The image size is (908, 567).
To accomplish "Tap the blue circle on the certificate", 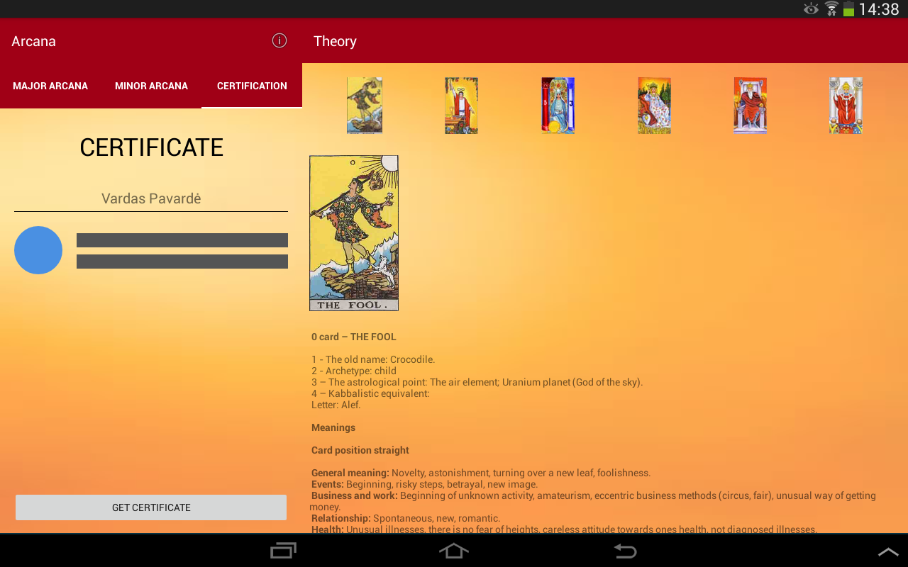I will pyautogui.click(x=38, y=250).
